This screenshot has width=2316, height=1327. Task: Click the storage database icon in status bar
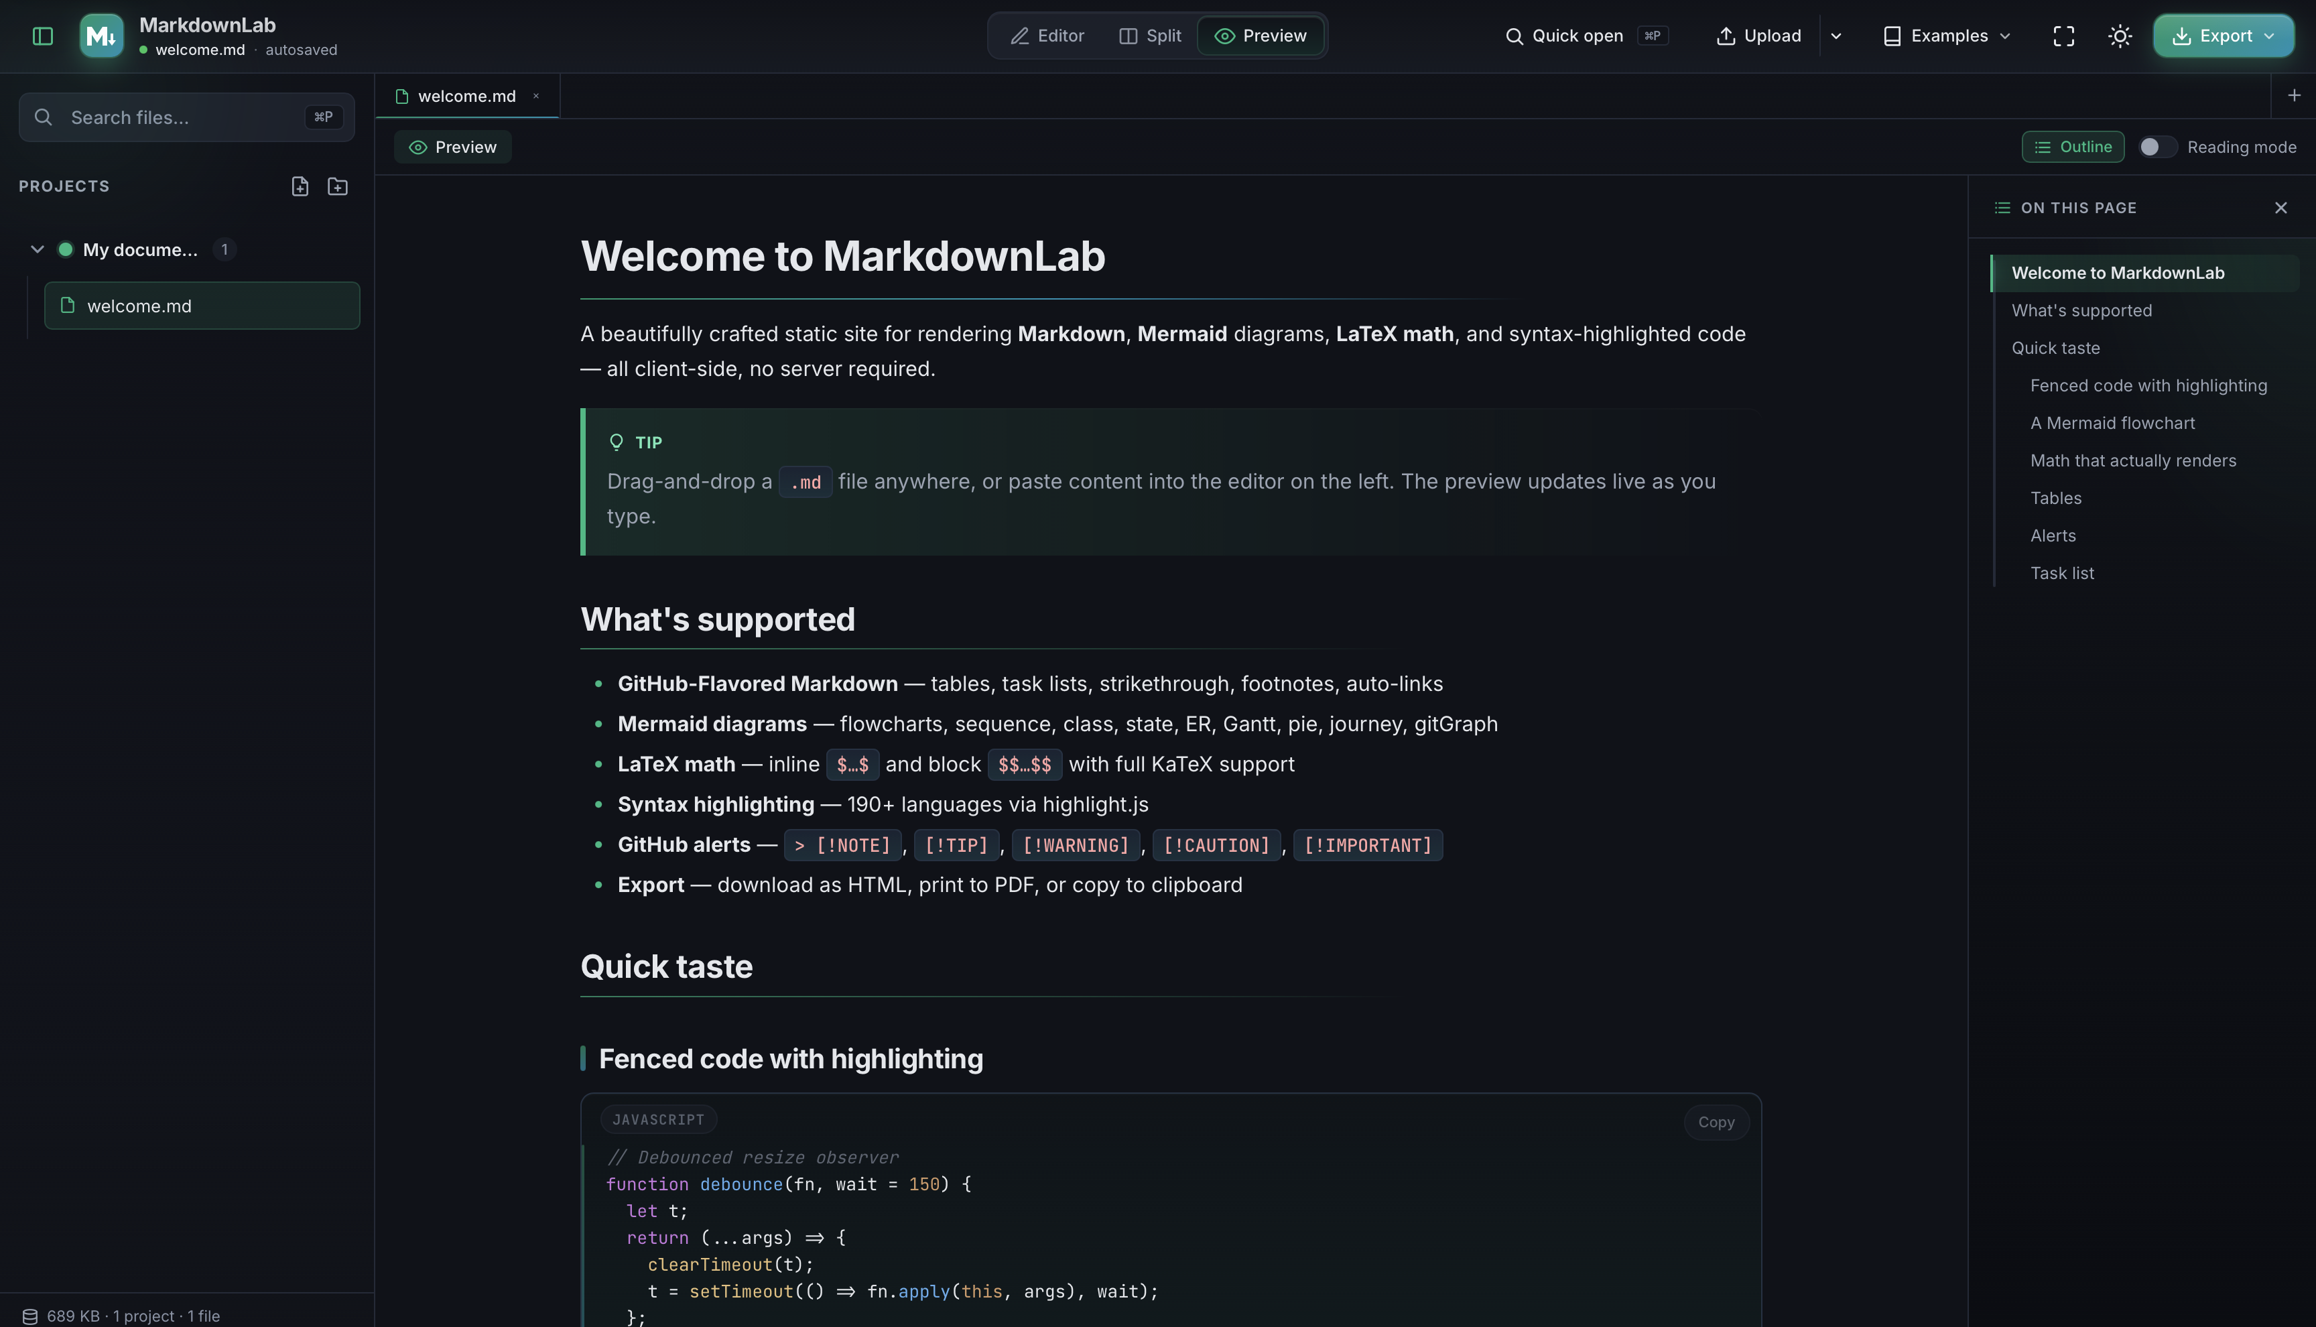30,1316
